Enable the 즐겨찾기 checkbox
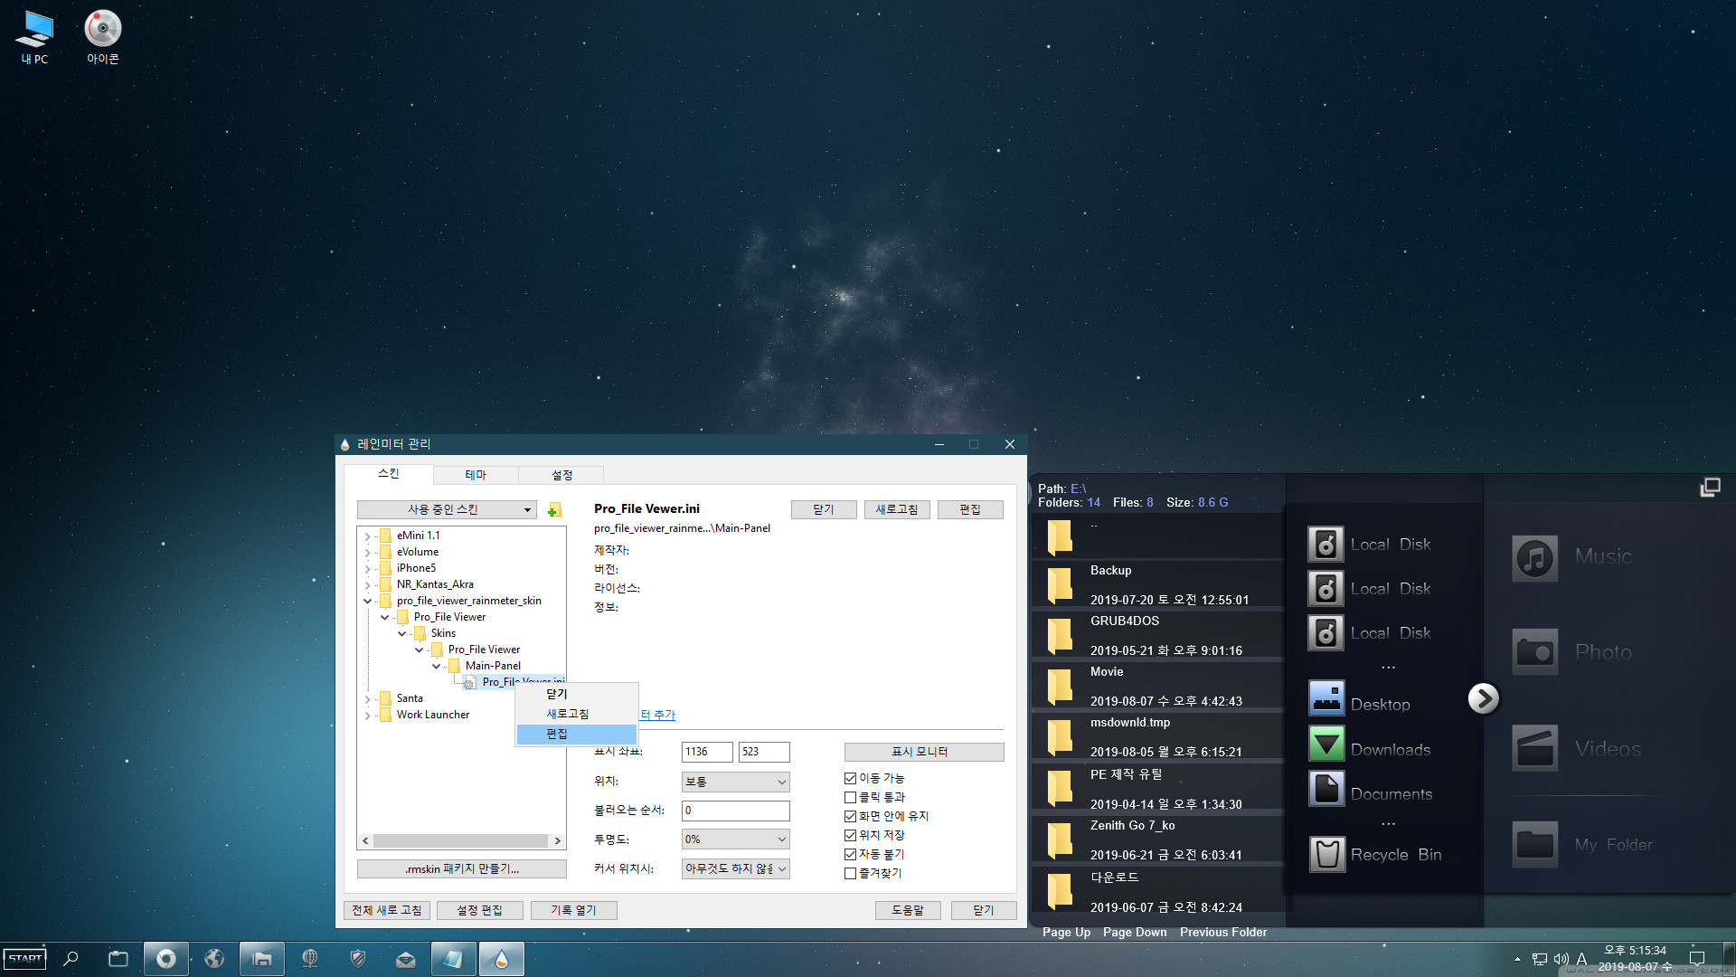Screen dimensions: 1736x977 [x=850, y=873]
